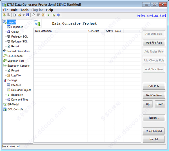Open the Rule menu
Viewport: 169px width, 151px height.
[x=14, y=10]
